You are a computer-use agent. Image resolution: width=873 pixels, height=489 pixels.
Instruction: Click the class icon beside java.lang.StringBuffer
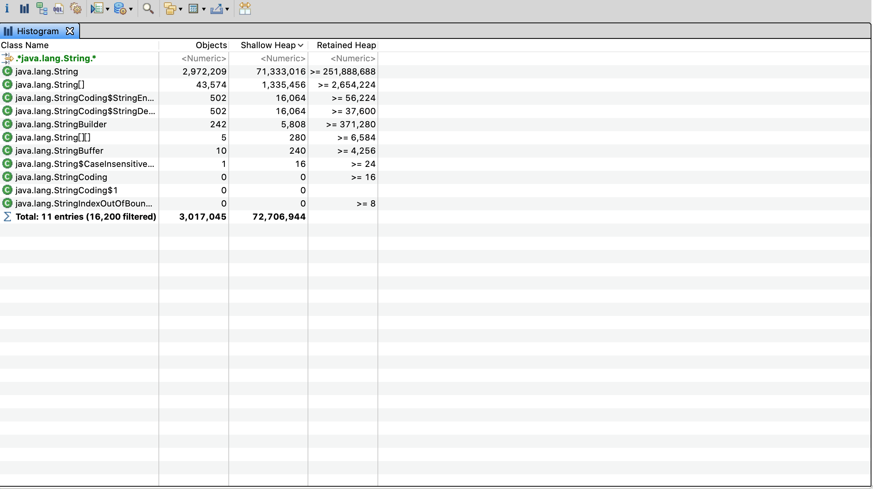(x=7, y=151)
